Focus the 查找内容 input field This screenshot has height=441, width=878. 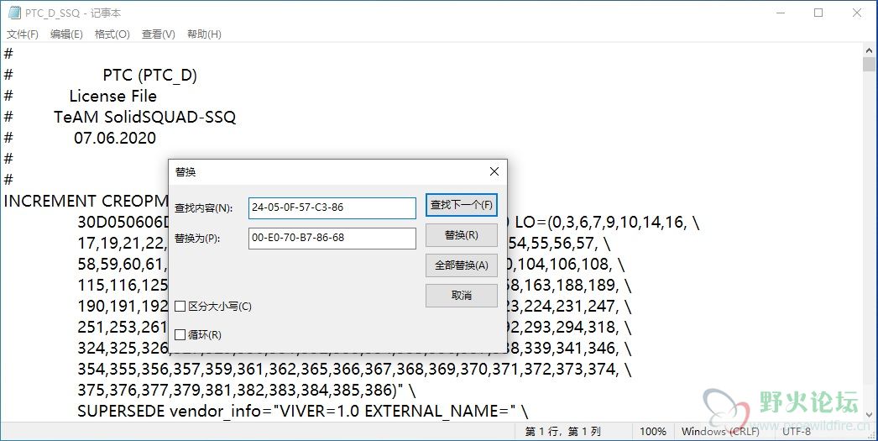332,207
